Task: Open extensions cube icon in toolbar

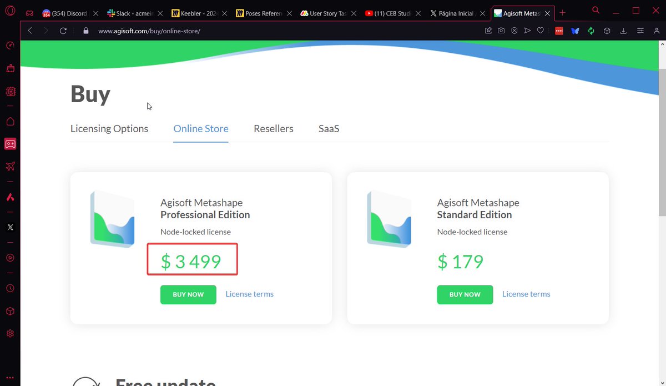Action: [607, 31]
